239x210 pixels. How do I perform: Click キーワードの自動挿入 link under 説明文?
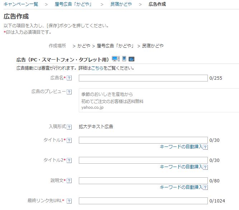181,187
